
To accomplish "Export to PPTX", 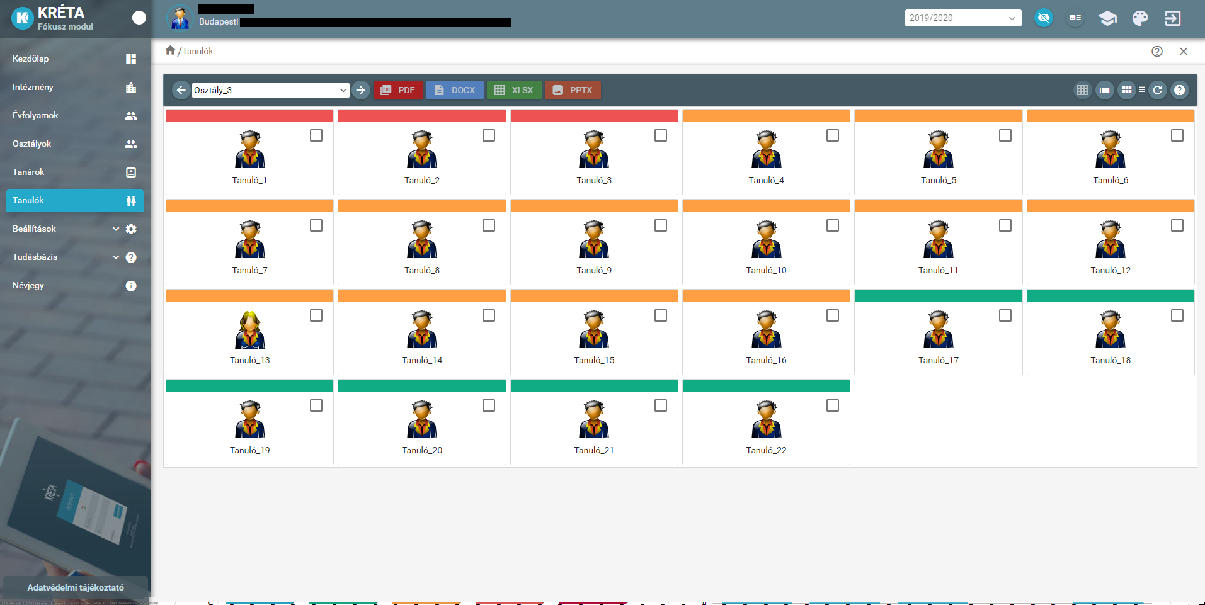I will 573,90.
